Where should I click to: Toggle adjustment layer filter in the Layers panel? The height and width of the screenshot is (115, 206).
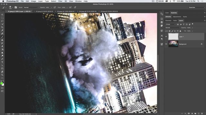click(181, 24)
